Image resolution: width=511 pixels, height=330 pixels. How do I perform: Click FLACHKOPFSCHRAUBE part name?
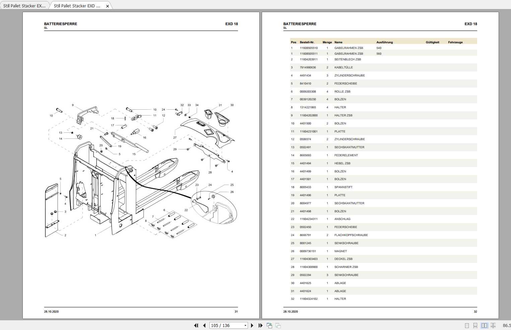tap(351, 235)
